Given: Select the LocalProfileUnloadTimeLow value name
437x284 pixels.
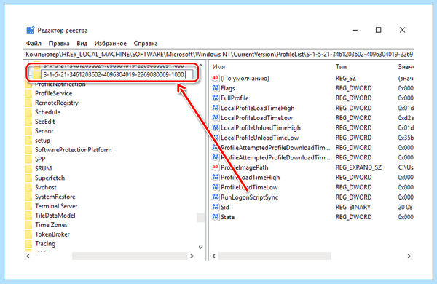Looking at the screenshot, I should (x=260, y=138).
